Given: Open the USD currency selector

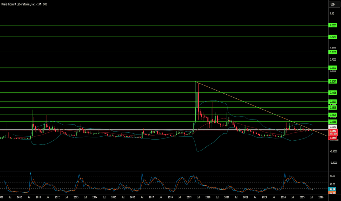Looking at the screenshot, I should pos(334,4).
